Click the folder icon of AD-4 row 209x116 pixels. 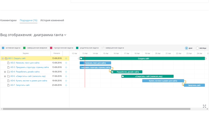pyautogui.click(x=8, y=72)
